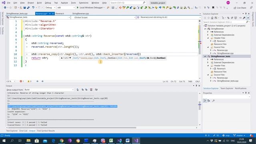Image resolution: width=256 pixels, height=144 pixels.
Task: Open the StringReverser_tests project scope dropdown
Action: 38,17
